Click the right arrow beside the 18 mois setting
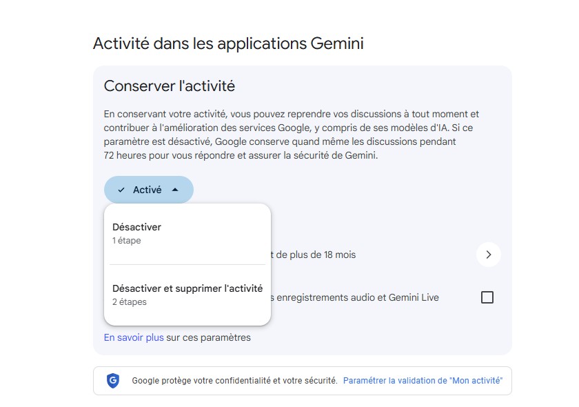 489,255
